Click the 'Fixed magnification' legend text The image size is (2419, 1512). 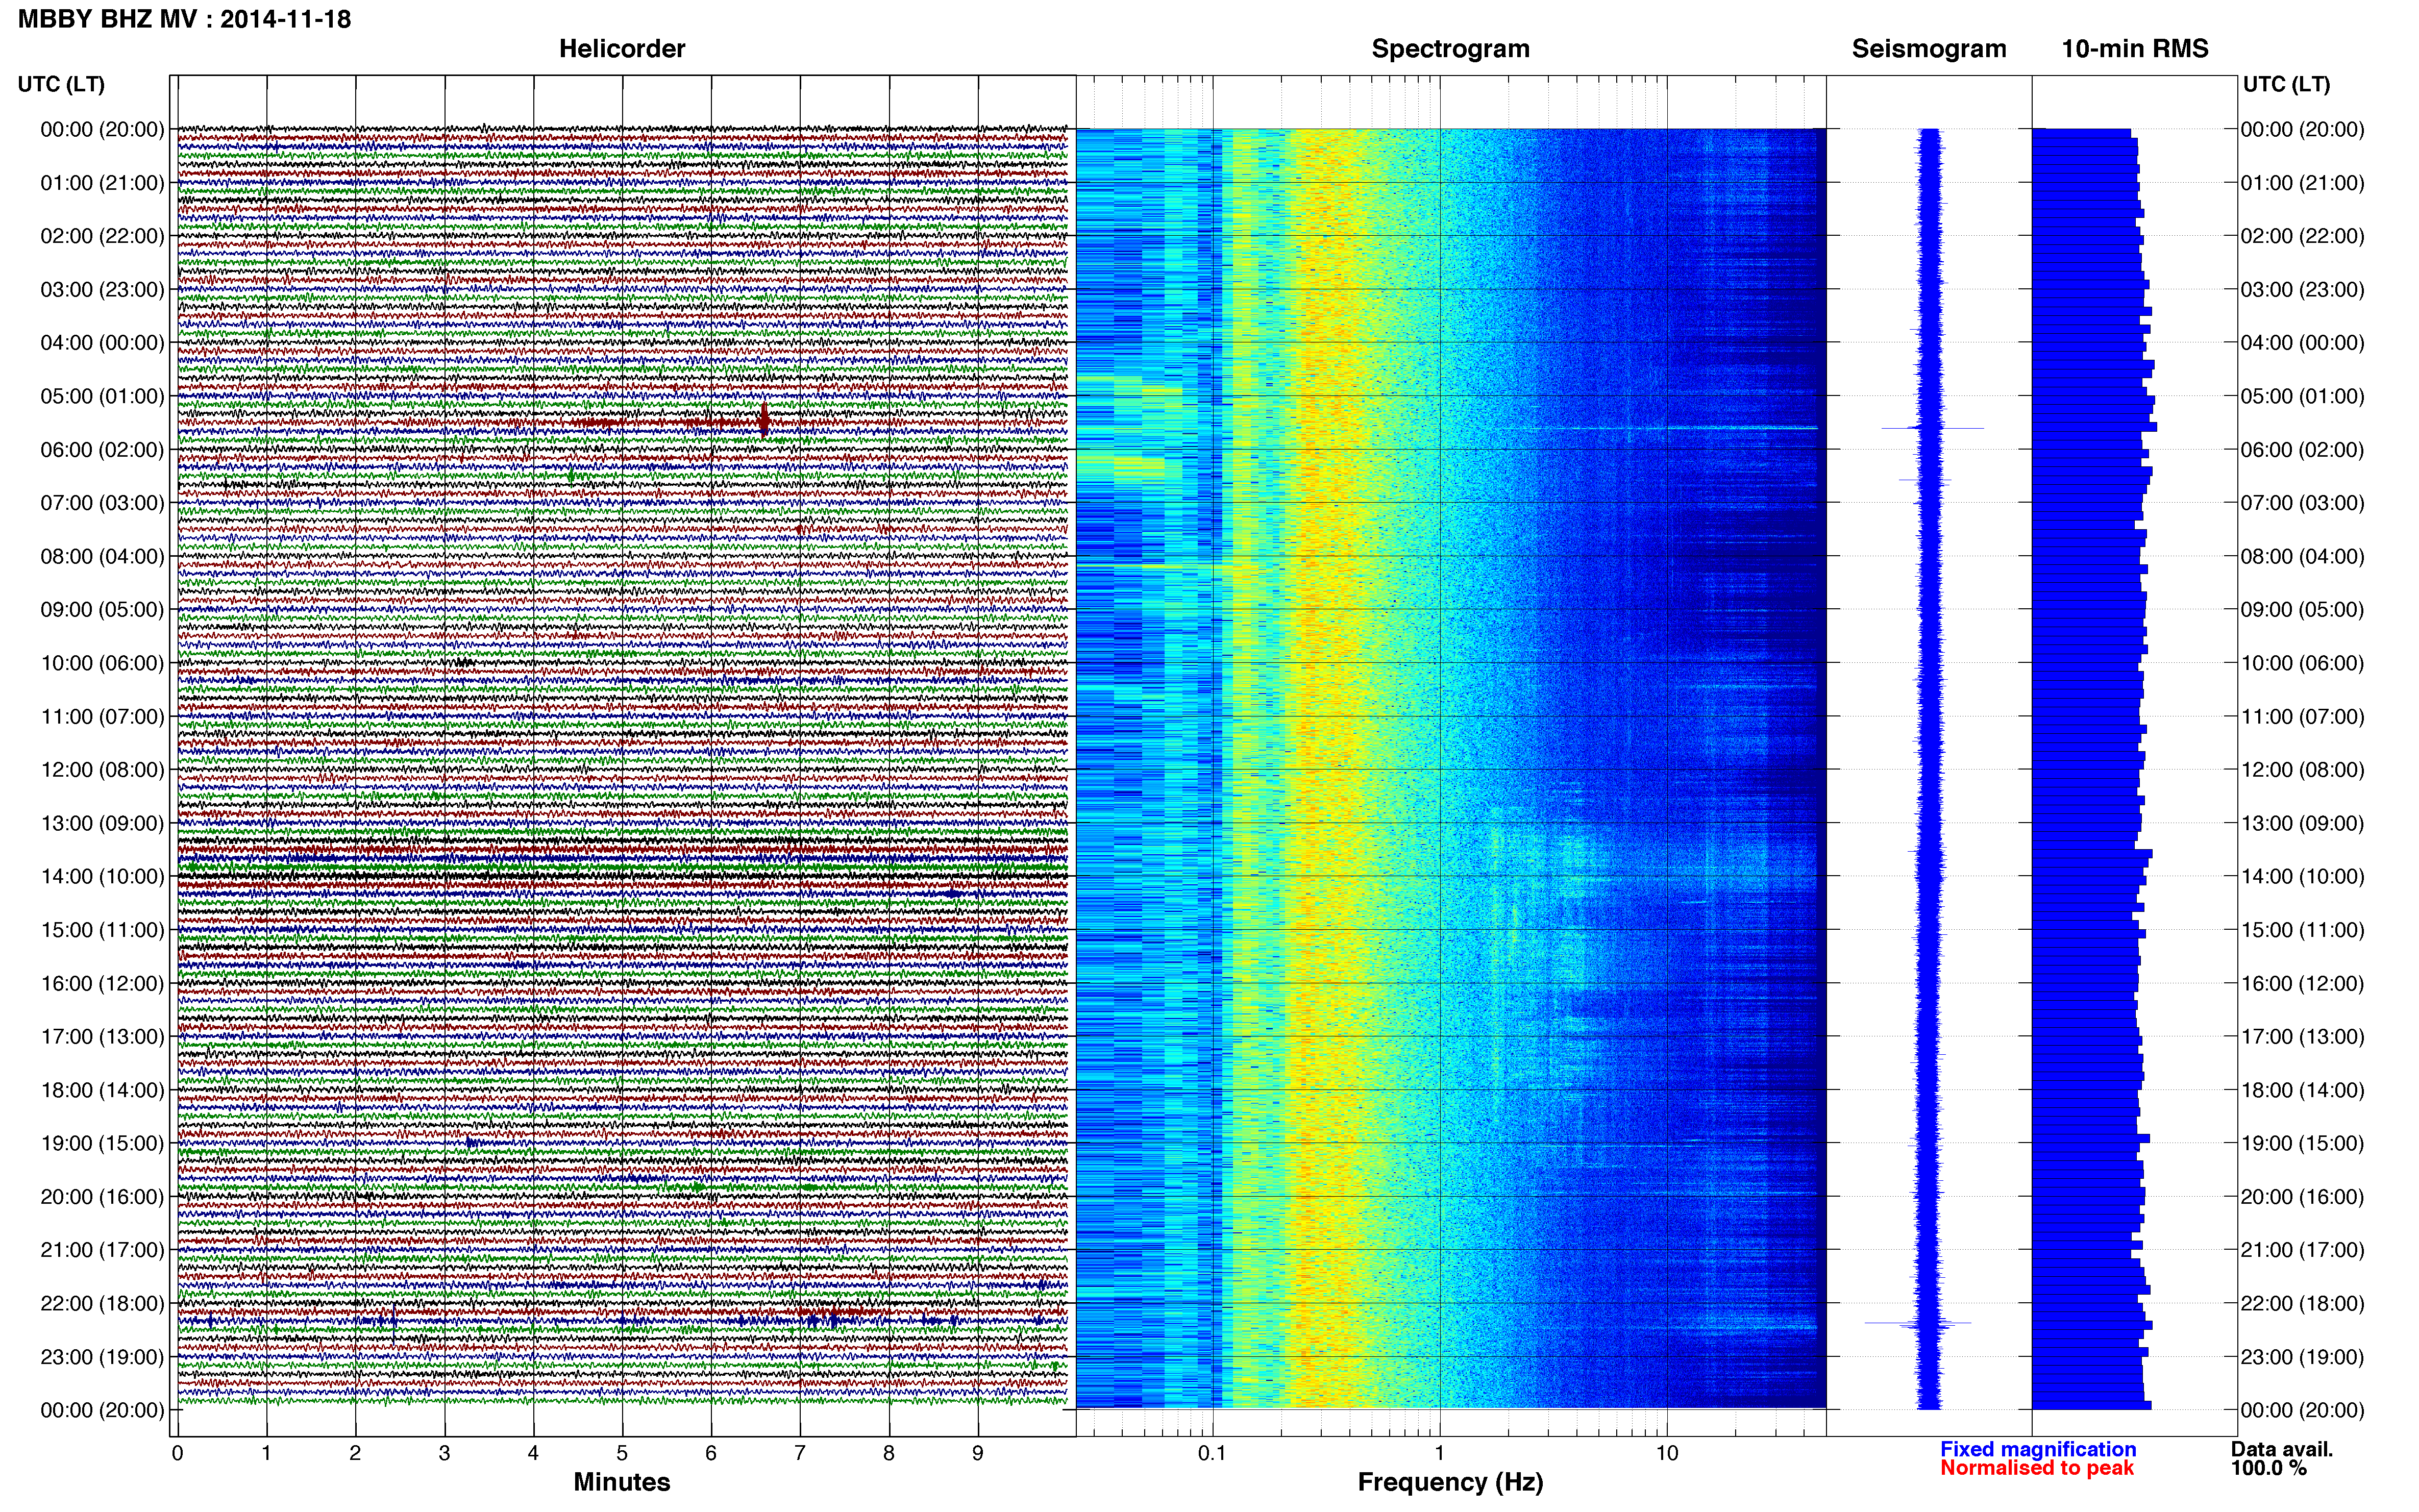(x=2038, y=1449)
